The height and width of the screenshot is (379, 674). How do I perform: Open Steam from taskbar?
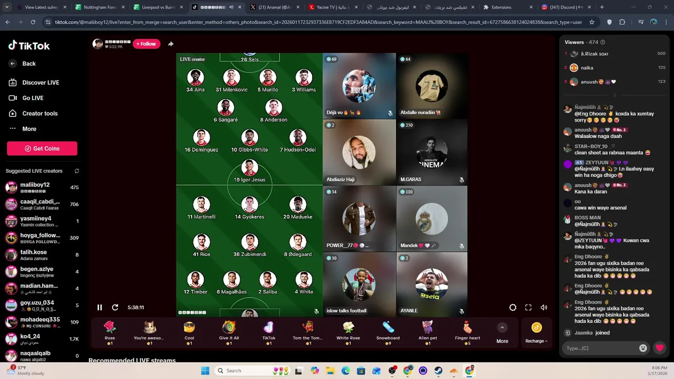[438, 371]
